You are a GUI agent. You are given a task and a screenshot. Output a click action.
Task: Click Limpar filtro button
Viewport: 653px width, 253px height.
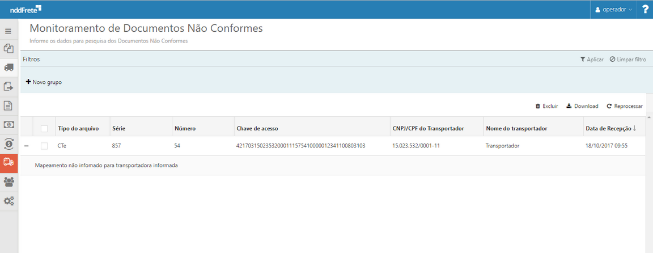627,59
